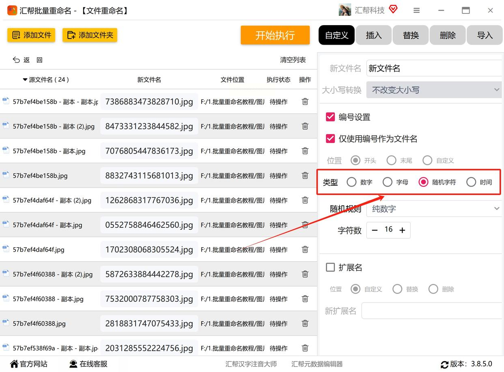Screen dimensions: 504x372
Task: Click file icon of 57b7ef4daf64f.jpg
Action: click(6, 249)
